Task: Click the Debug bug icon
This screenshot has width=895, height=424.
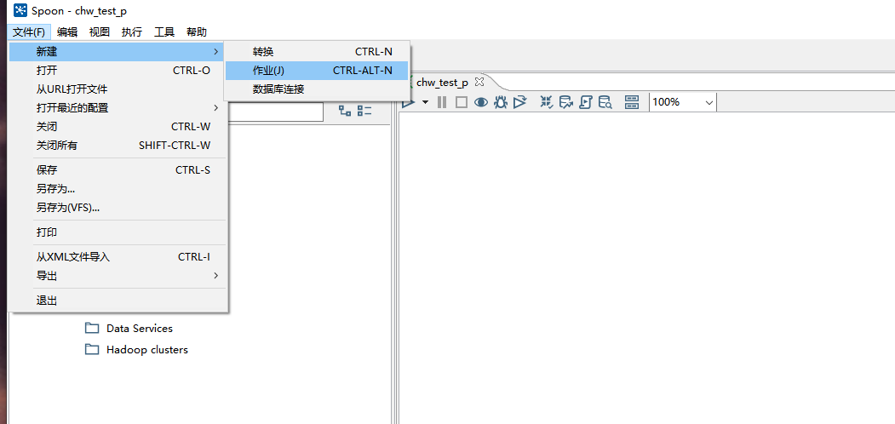Action: (501, 102)
